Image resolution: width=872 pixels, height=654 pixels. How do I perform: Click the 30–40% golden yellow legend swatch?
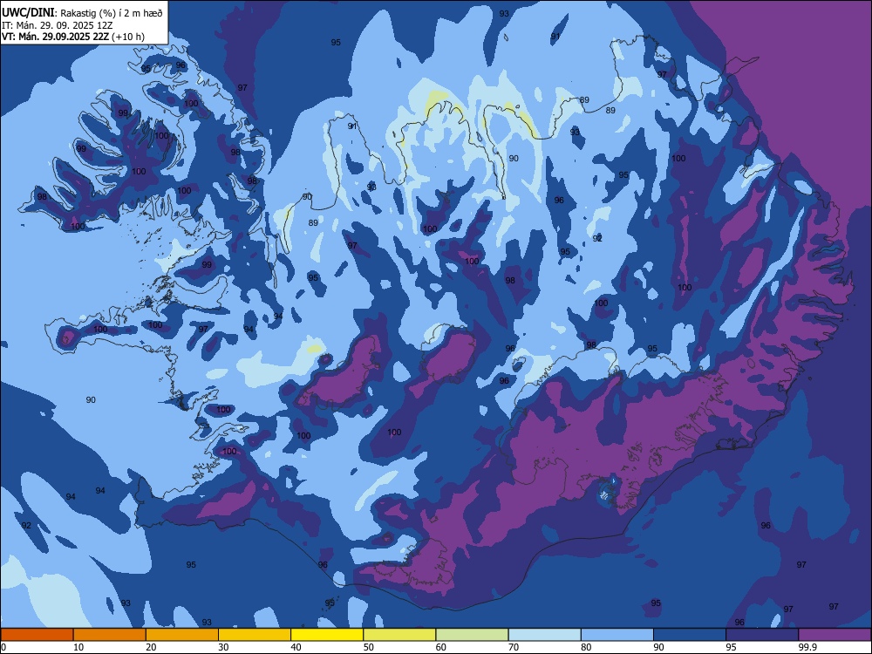click(x=255, y=635)
